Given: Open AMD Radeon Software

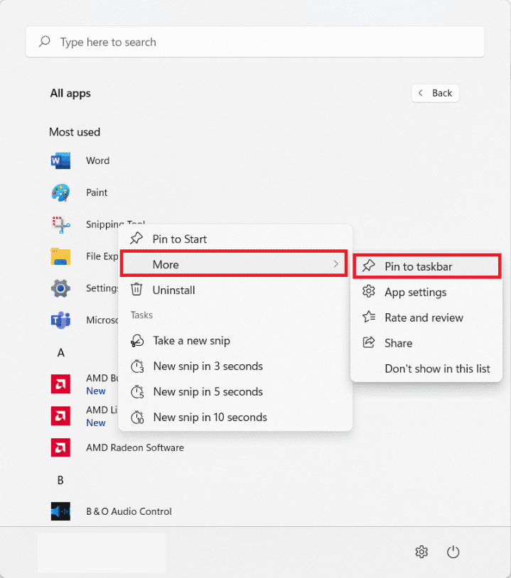Looking at the screenshot, I should 134,447.
